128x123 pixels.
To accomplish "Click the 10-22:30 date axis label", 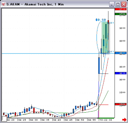I will pyautogui.click(x=106, y=120).
